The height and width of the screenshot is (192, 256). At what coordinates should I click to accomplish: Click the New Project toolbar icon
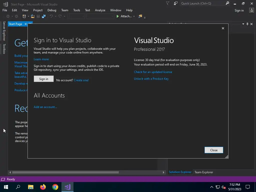pos(24,16)
